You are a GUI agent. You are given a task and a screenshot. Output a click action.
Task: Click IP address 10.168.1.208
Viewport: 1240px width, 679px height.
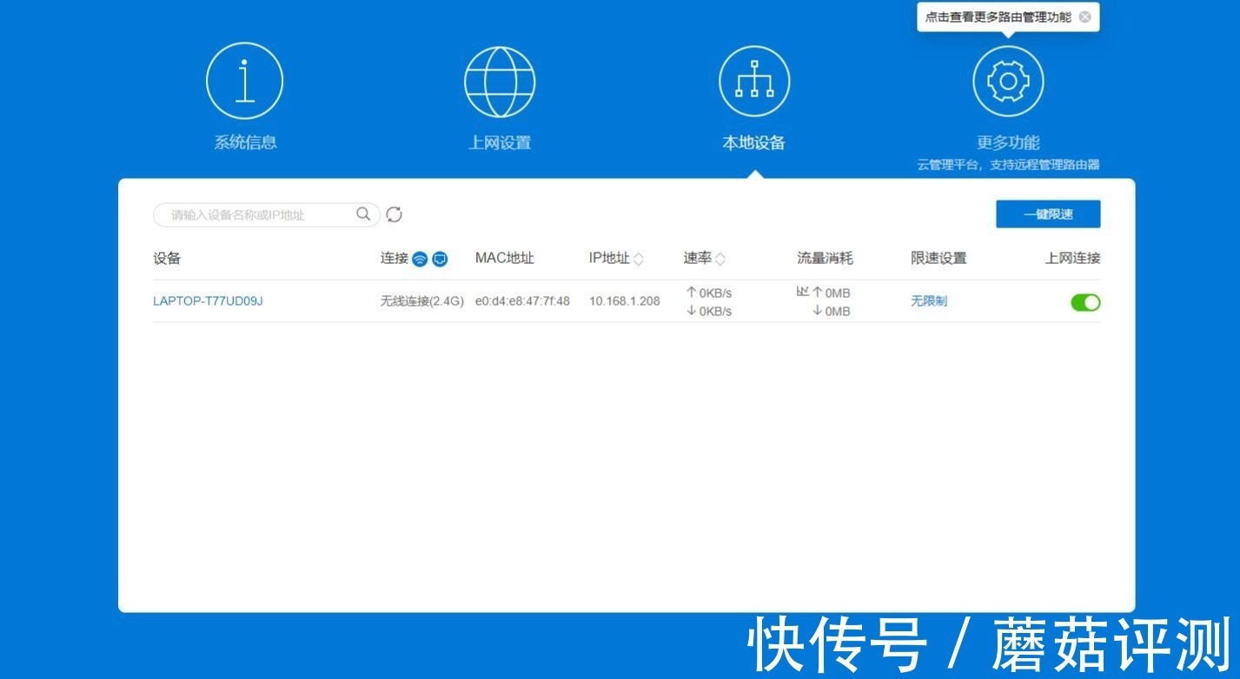click(x=624, y=301)
